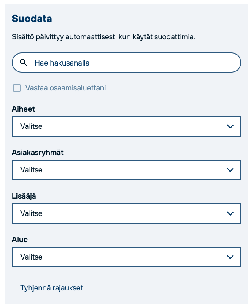Click the Lisääjä field label
The width and height of the screenshot is (251, 306).
click(24, 196)
